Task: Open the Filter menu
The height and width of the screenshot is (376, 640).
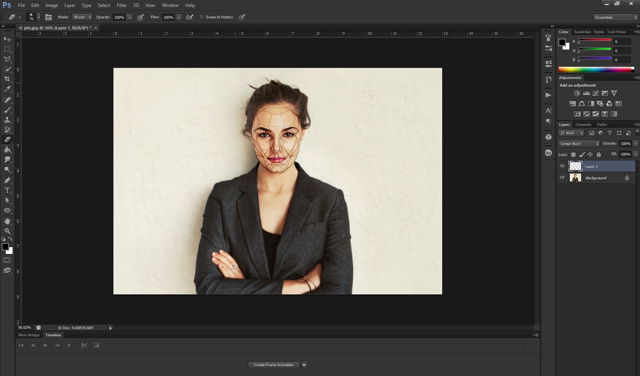Action: pos(121,5)
